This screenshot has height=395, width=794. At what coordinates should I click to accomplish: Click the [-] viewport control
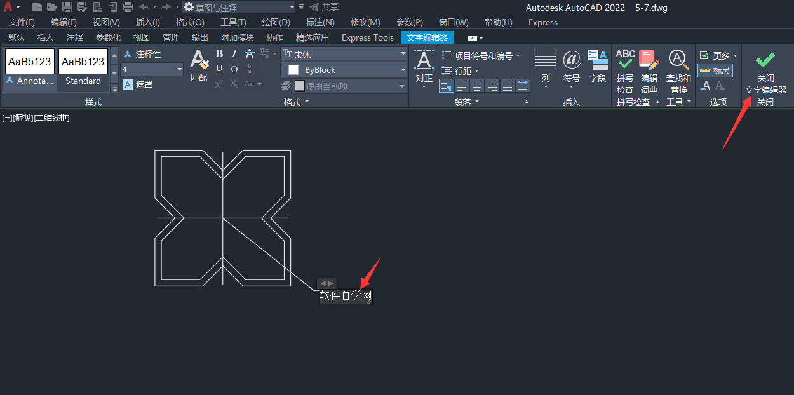7,117
